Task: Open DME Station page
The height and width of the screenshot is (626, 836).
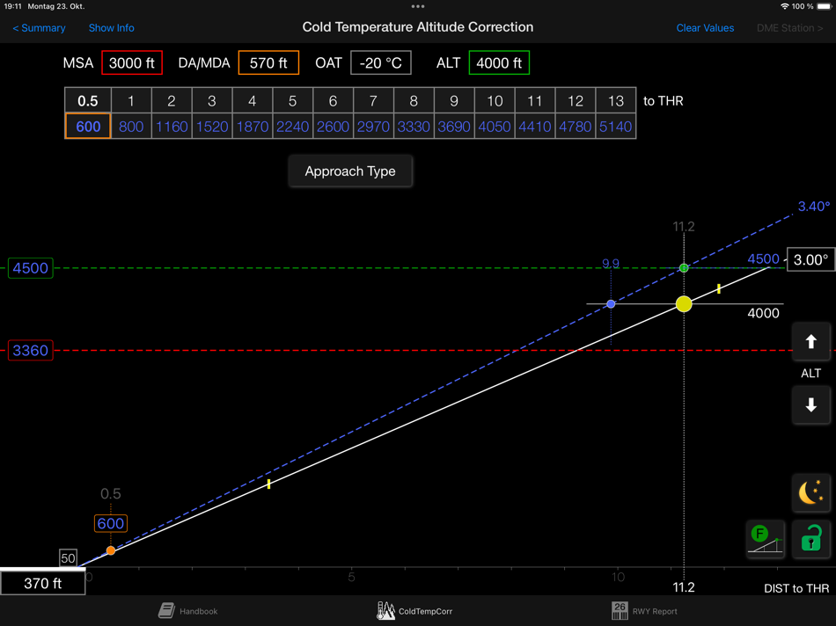Action: (x=789, y=28)
